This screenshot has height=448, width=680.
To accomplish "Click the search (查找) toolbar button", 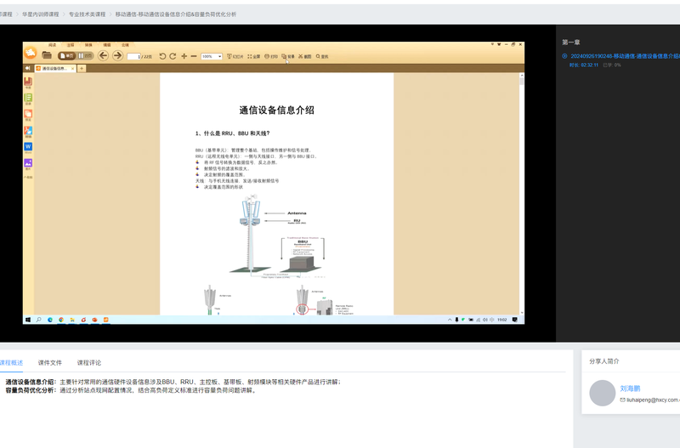I will point(322,56).
